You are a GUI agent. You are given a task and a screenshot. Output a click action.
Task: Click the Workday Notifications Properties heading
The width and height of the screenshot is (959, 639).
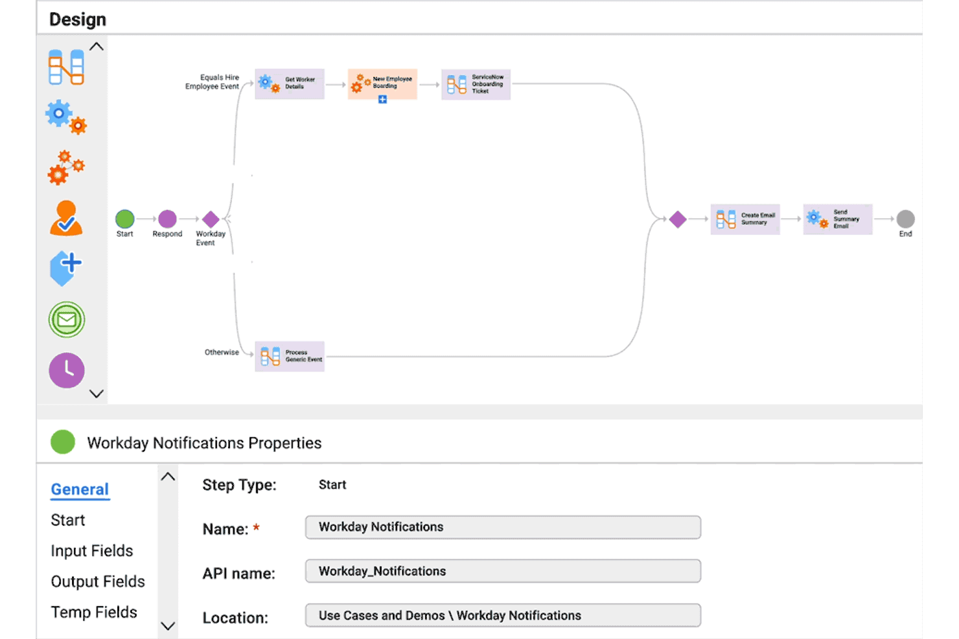coord(204,443)
